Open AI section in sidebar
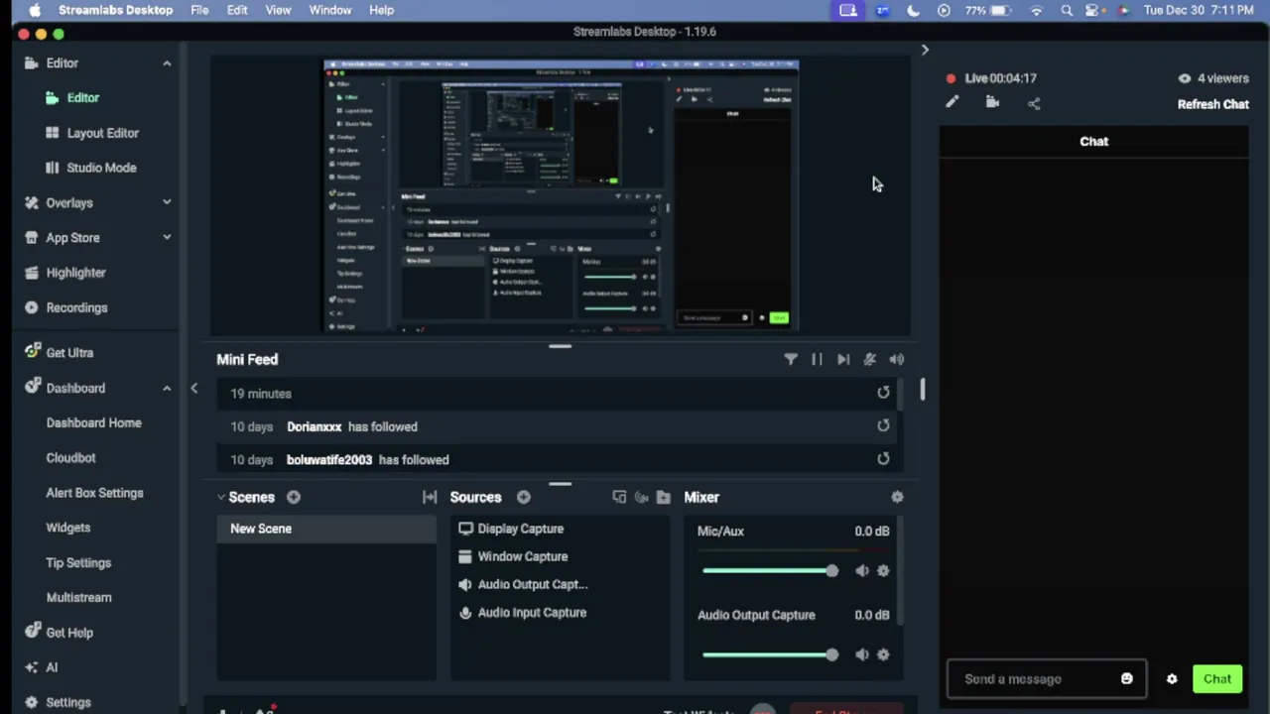Screen dimensions: 1270x714 coord(51,667)
